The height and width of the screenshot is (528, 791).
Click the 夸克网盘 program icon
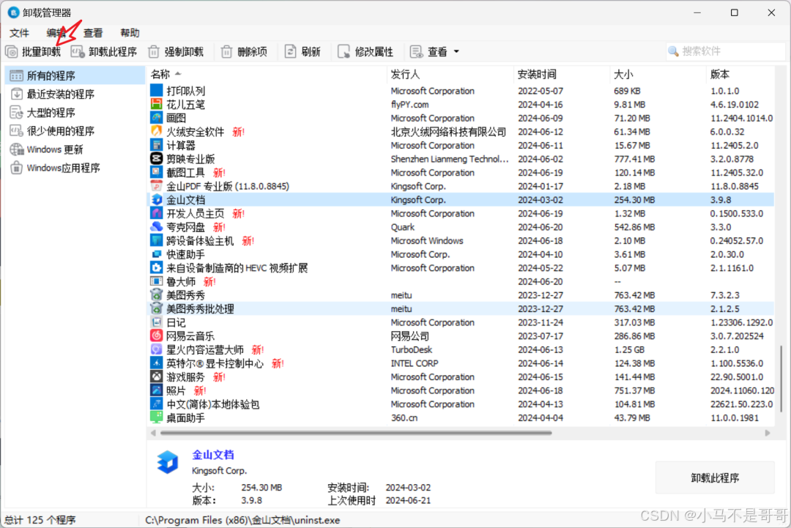tap(157, 227)
